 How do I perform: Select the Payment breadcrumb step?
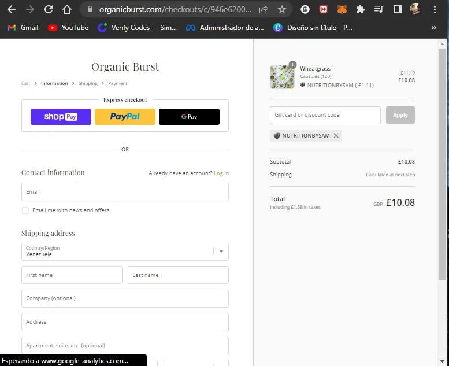pos(117,83)
